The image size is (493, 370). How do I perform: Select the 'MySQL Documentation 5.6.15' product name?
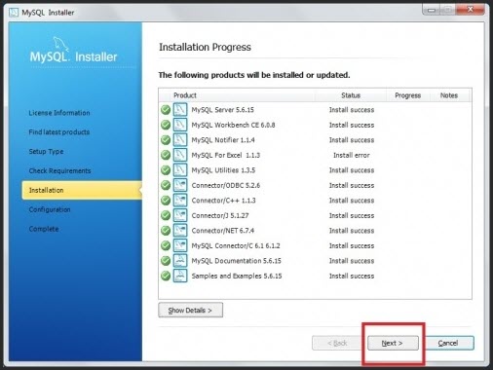tap(236, 261)
